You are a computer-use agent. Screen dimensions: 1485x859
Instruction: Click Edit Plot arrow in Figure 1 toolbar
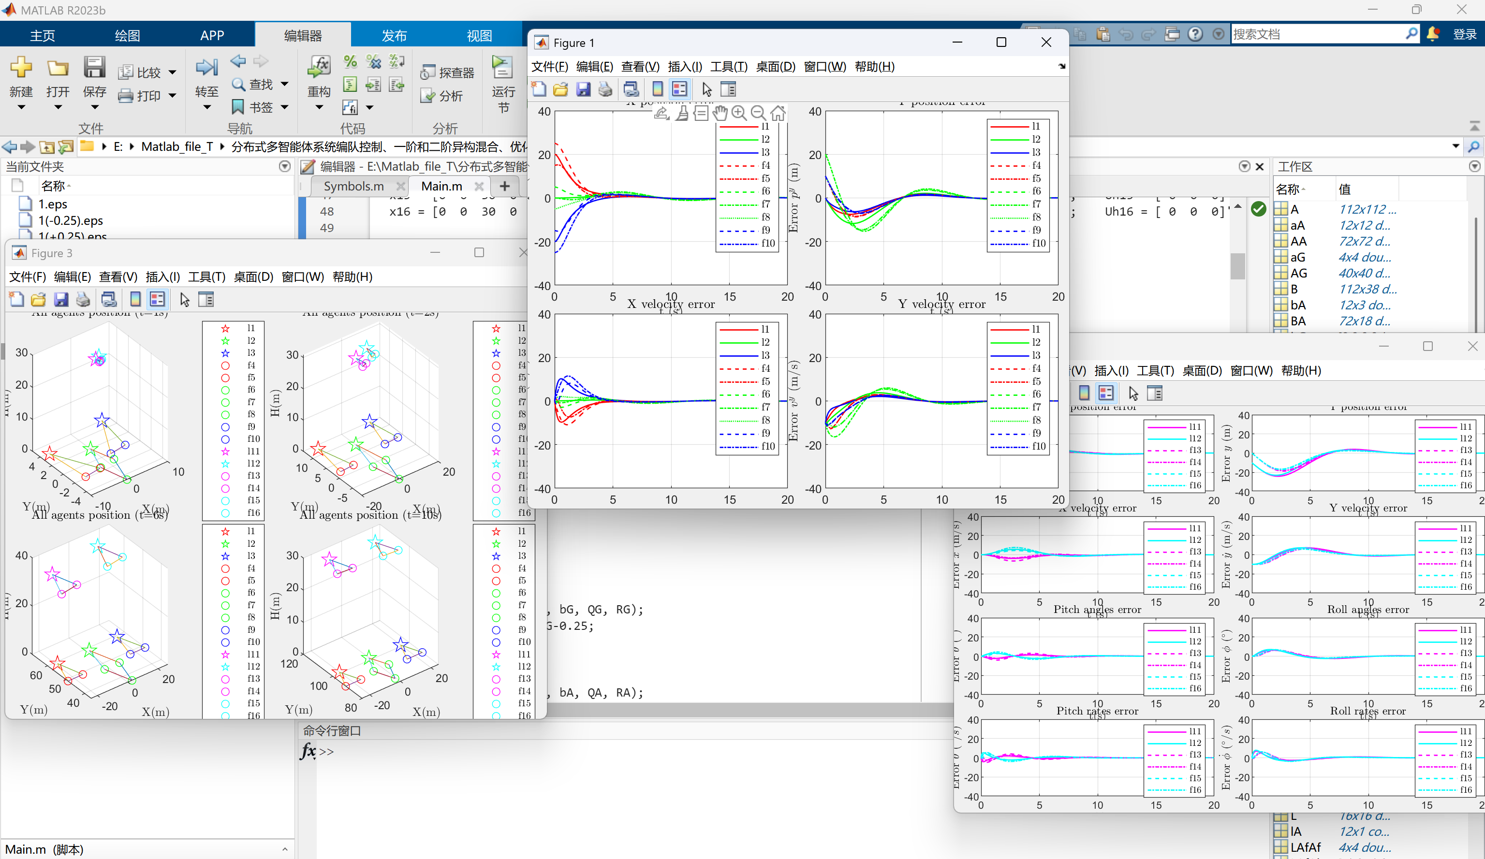[x=706, y=89]
